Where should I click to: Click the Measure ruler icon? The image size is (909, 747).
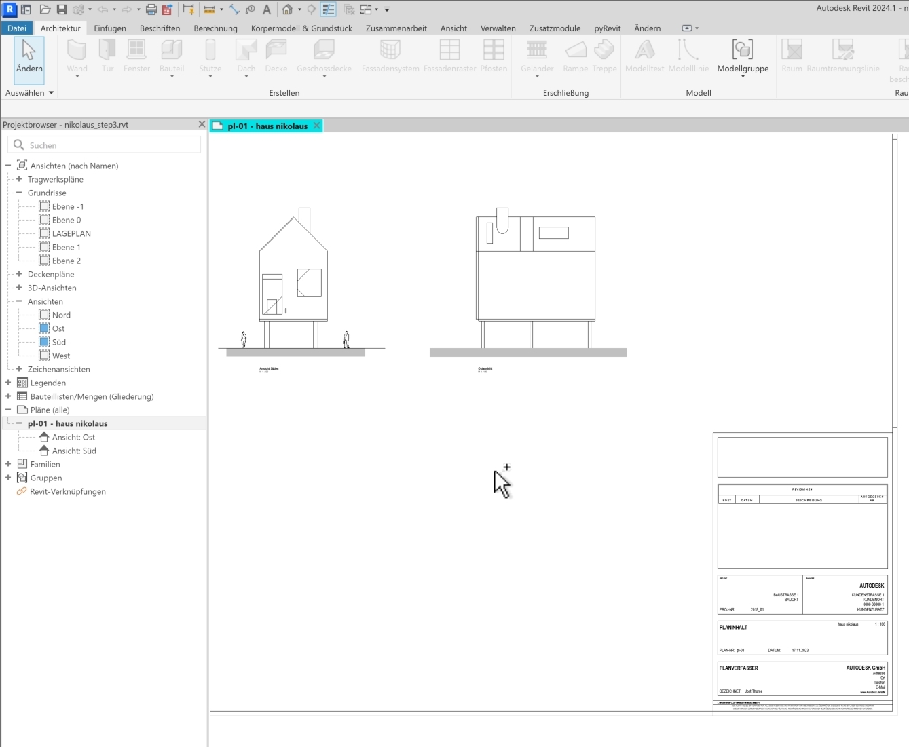pyautogui.click(x=210, y=9)
